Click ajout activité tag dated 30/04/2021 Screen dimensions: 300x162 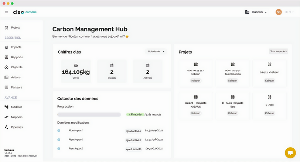pos(133,131)
